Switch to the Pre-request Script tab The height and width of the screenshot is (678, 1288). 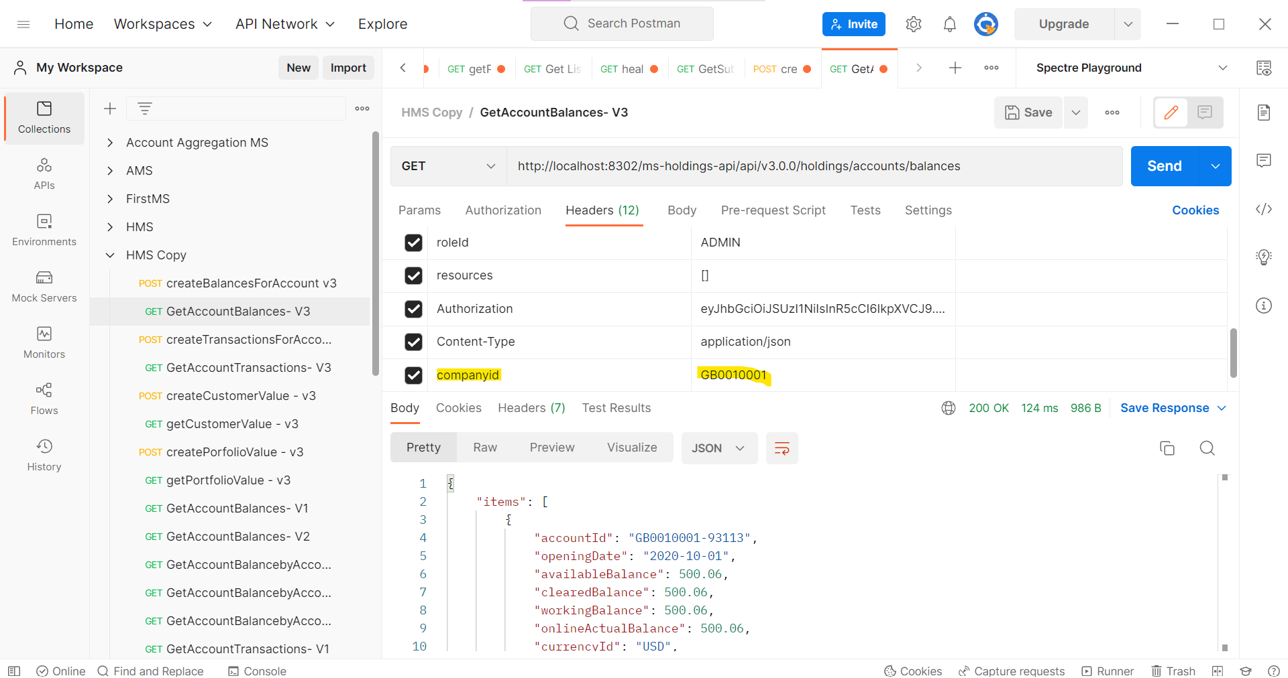773,210
